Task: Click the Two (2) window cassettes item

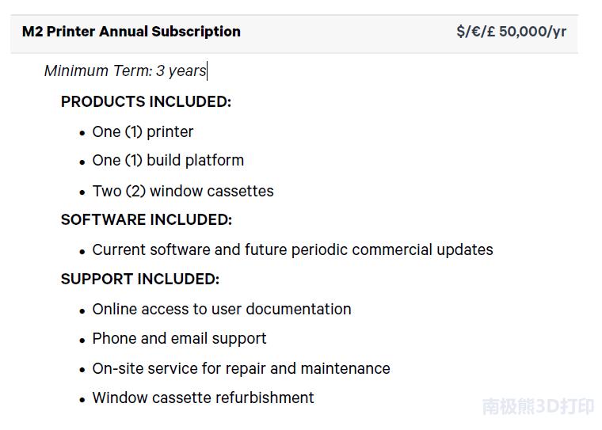Action: 183,191
